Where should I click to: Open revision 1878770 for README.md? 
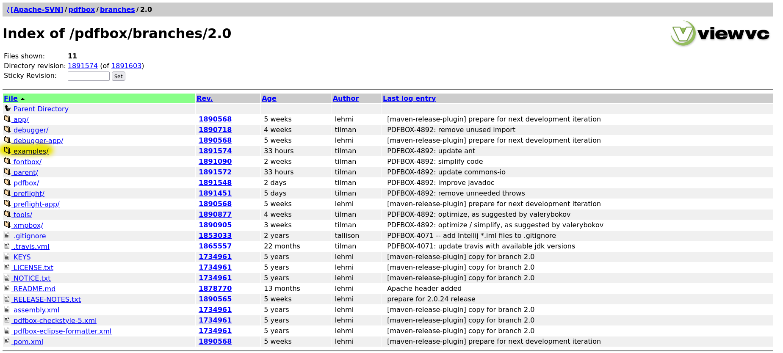click(x=215, y=288)
